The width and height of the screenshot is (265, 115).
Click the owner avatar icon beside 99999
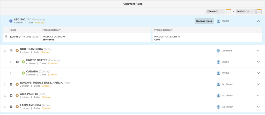(x=218, y=21)
